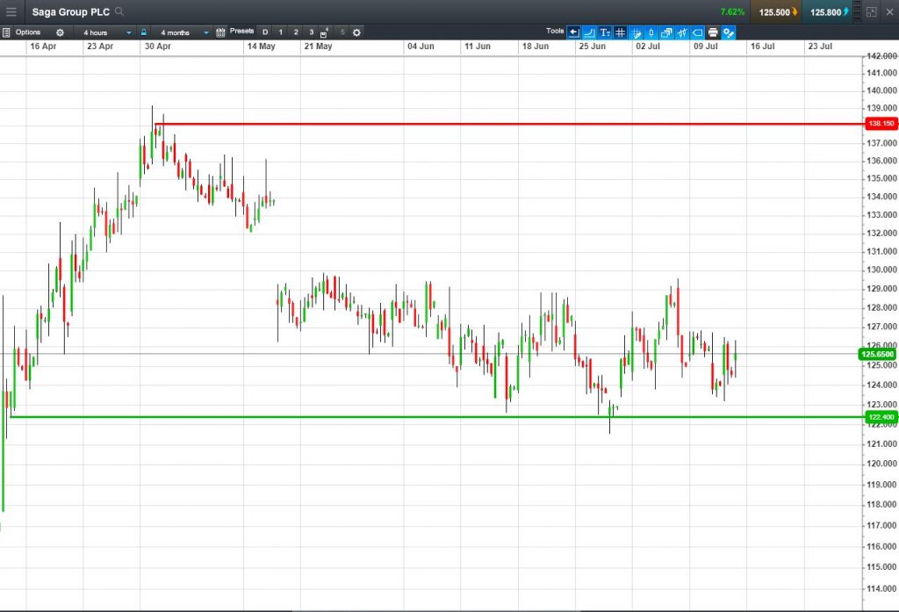
Task: Click the 118.000 price axis label
Action: (882, 504)
